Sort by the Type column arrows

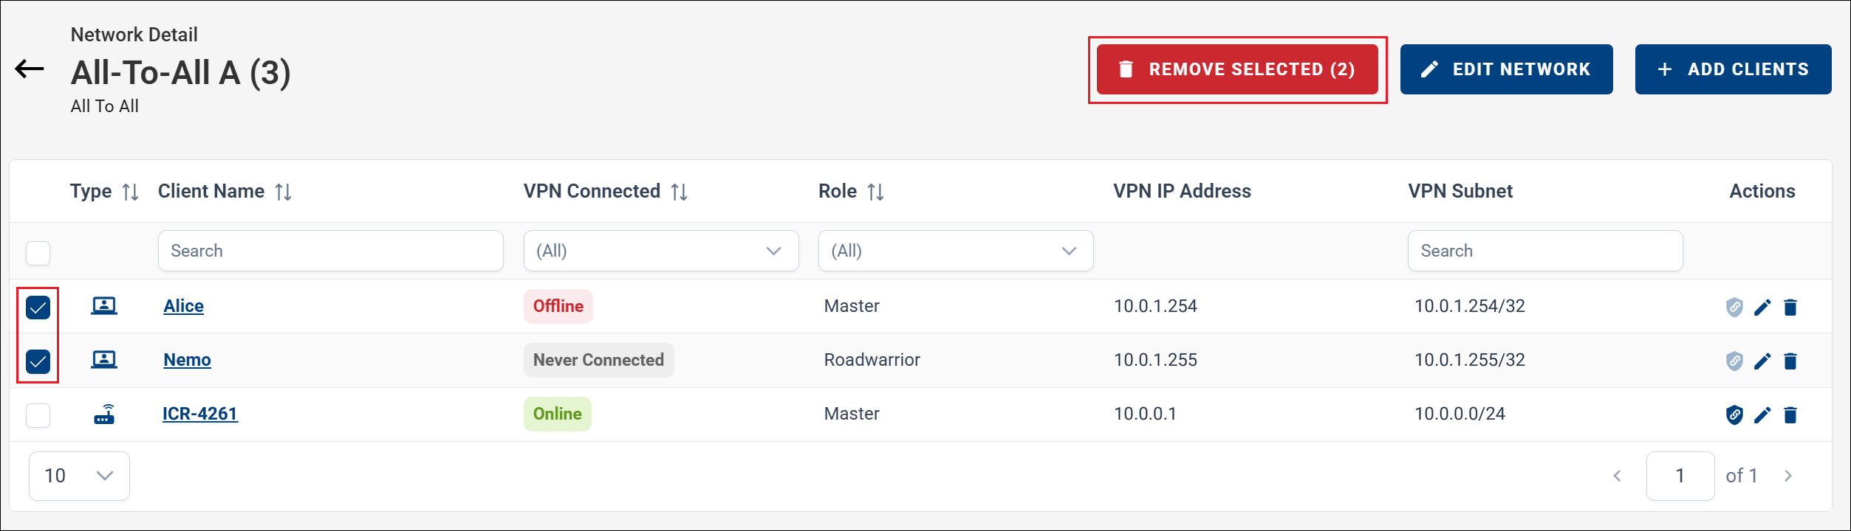point(131,192)
